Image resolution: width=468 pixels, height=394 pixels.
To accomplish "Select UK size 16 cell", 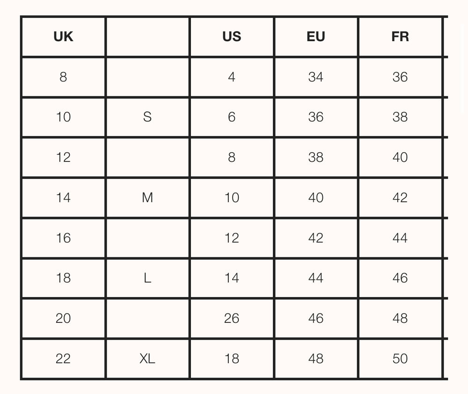I will point(63,238).
